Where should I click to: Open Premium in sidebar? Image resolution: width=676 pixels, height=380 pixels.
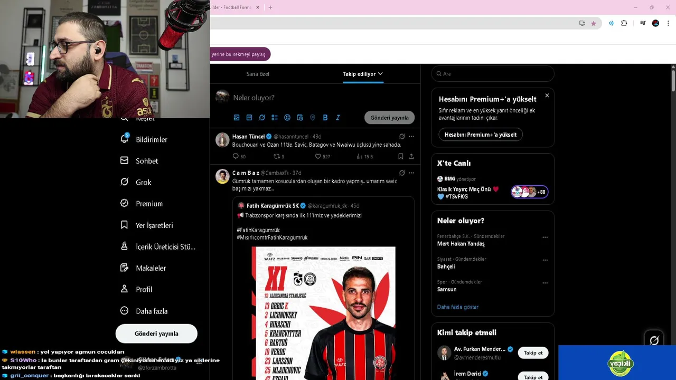point(142,204)
